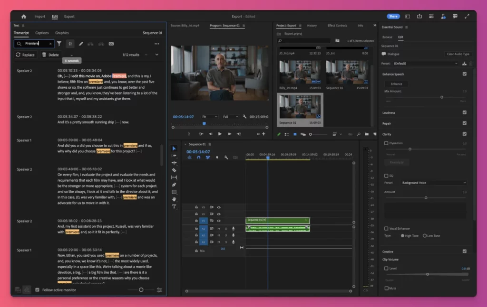This screenshot has height=307, width=487.
Task: Open the Text panel hamburger menu
Action: point(23,26)
